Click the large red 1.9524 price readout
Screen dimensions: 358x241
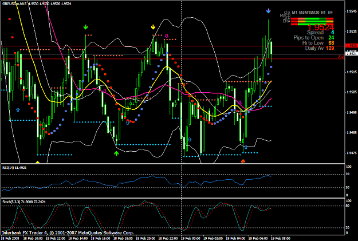click(x=321, y=27)
